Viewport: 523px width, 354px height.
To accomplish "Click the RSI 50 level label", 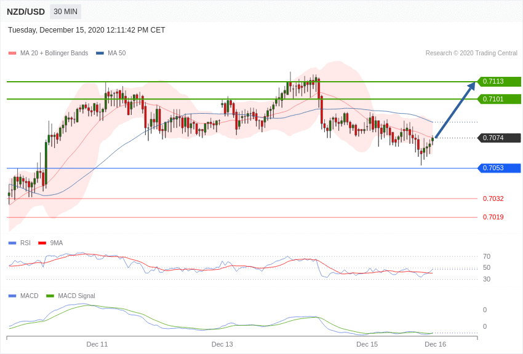I will click(487, 267).
